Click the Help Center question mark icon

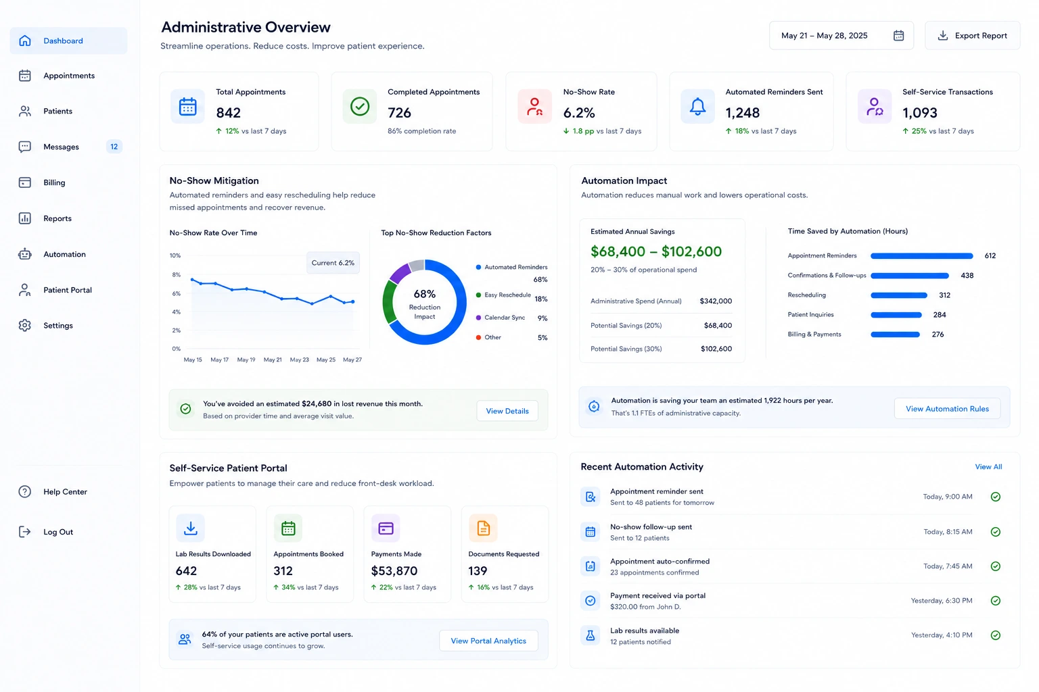point(25,491)
